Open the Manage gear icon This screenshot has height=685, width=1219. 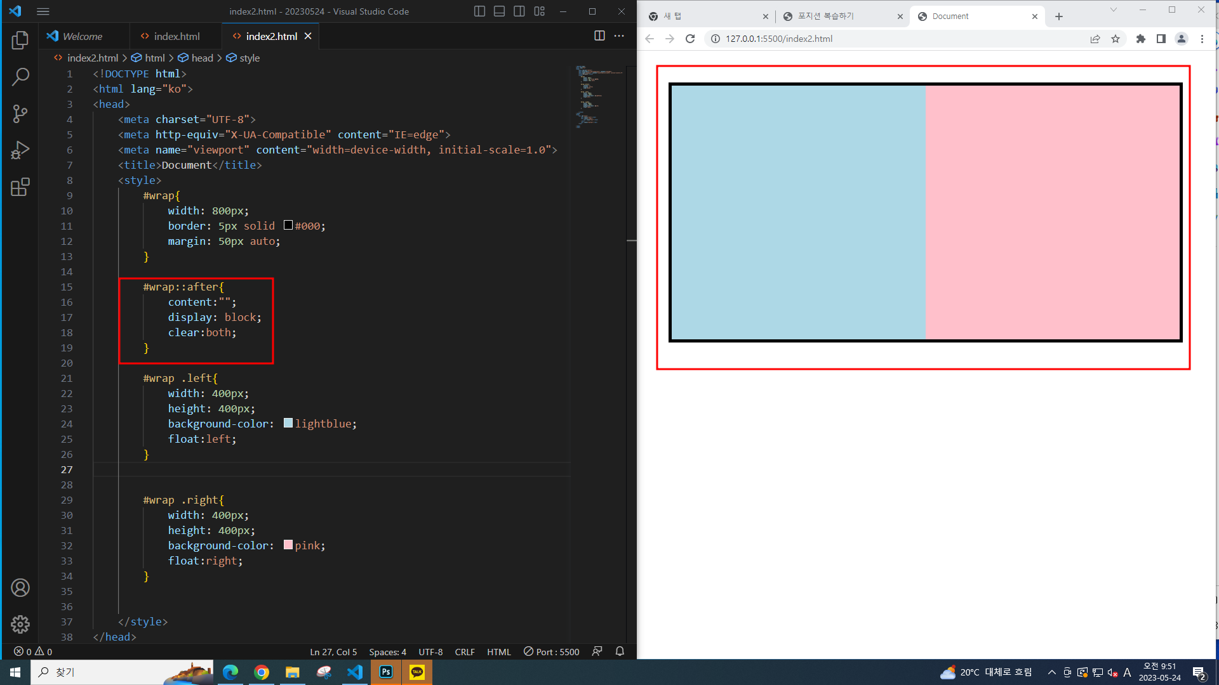pyautogui.click(x=20, y=625)
